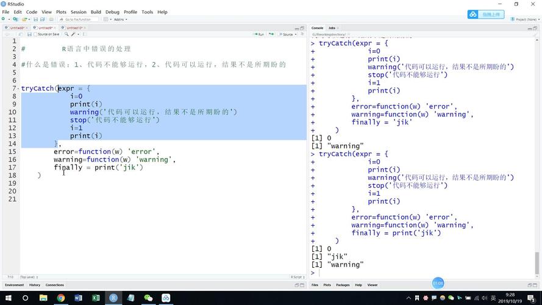Open Chrome from the taskbar
The width and height of the screenshot is (542, 305).
point(61,298)
